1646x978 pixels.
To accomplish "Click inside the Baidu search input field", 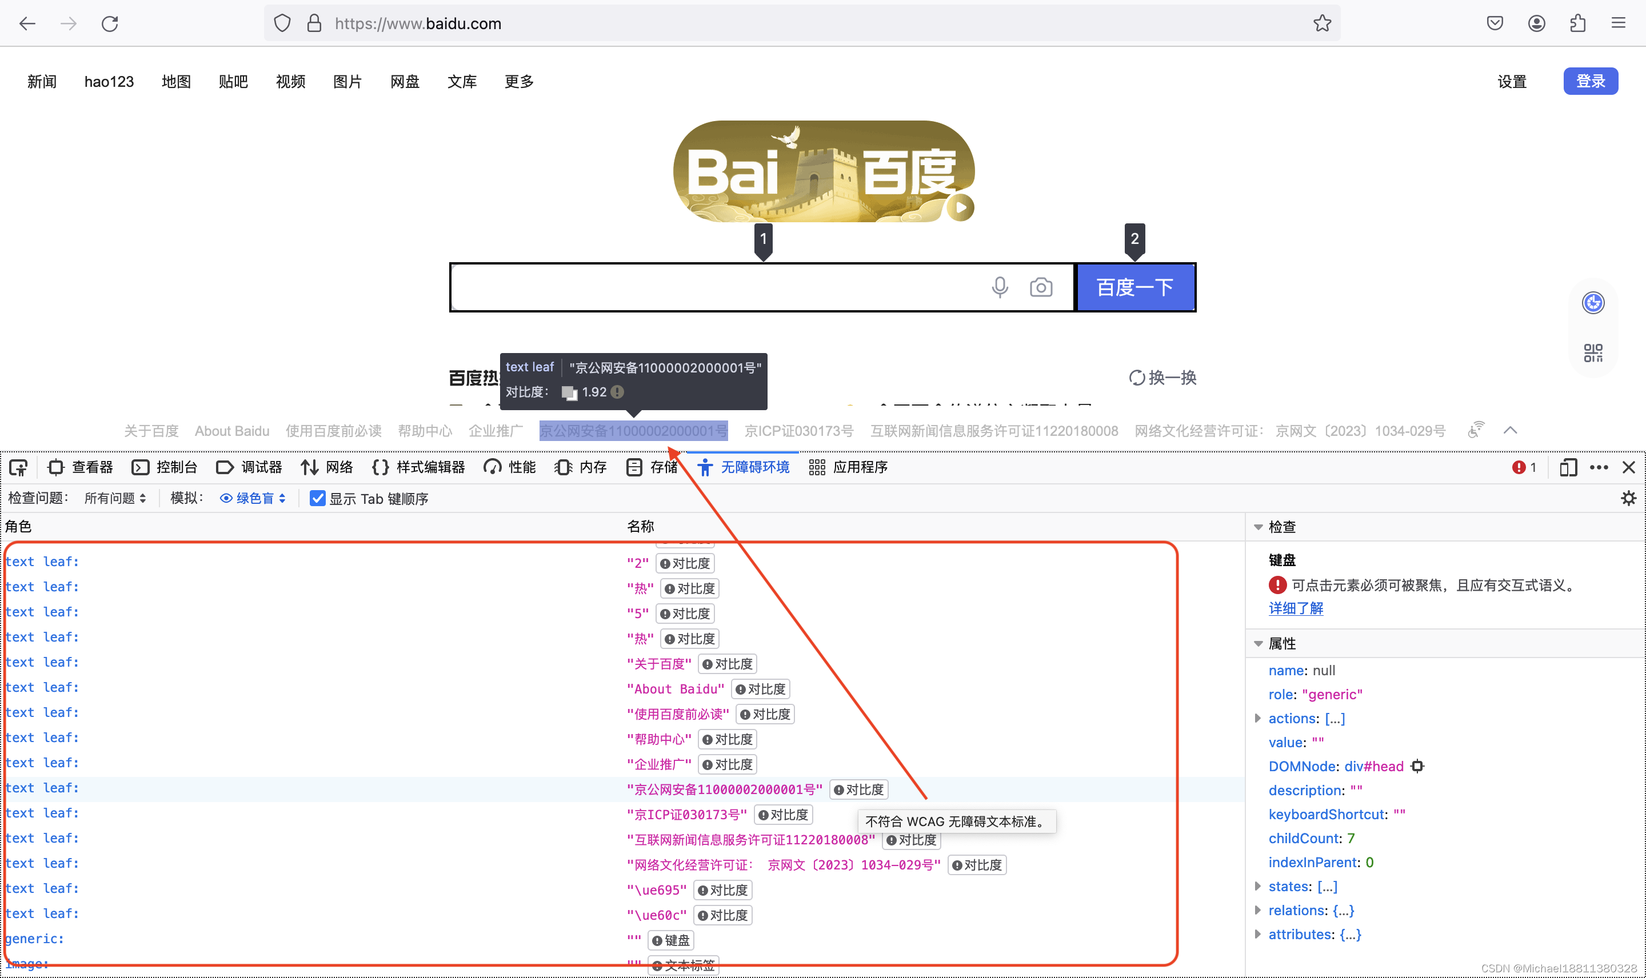I will (725, 287).
